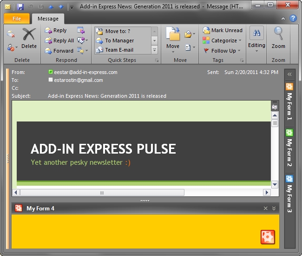Open the My Form 3 side tab
This screenshot has width=302, height=256.
289,194
